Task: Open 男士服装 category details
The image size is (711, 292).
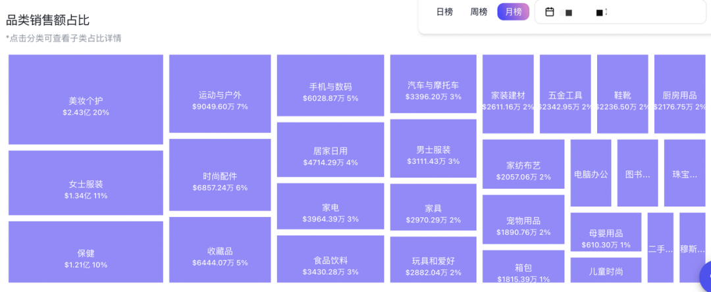Action: (x=433, y=149)
